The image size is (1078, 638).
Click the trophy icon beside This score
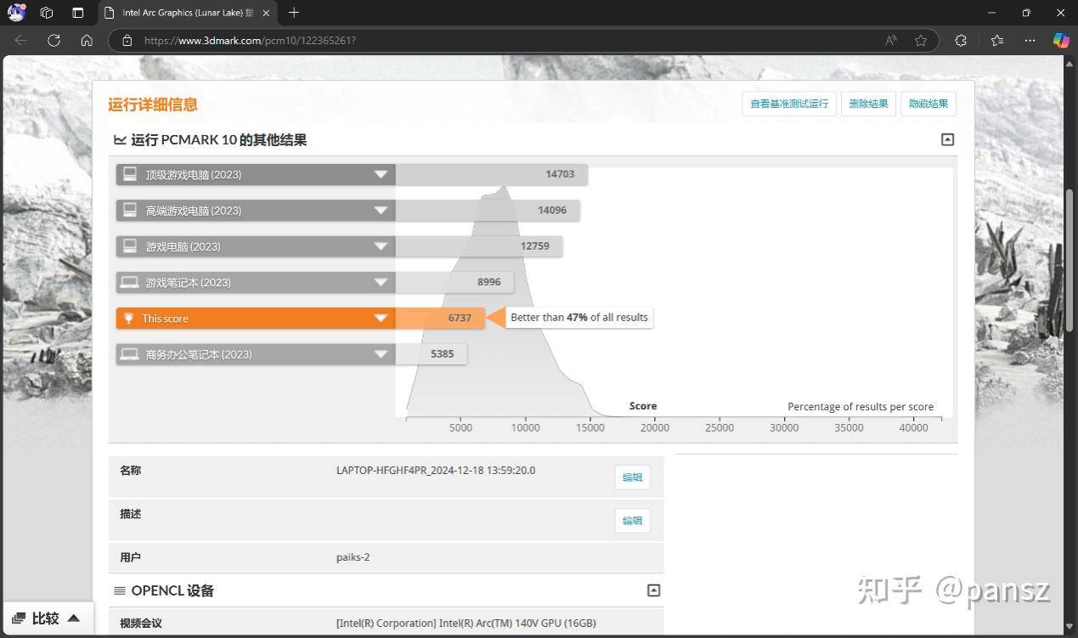(x=129, y=318)
